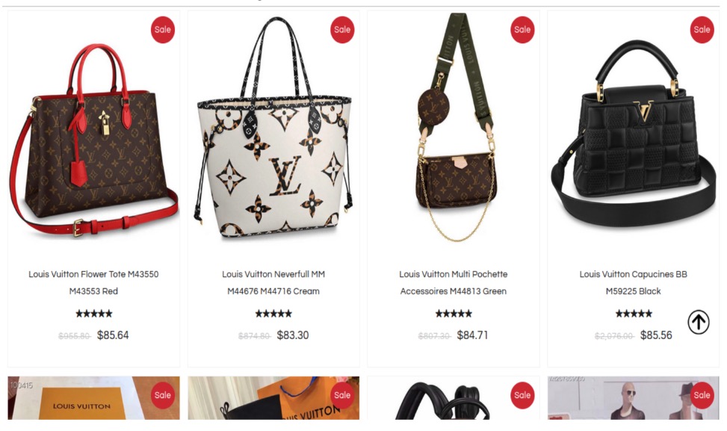Open Louis Vuitton Flower Tote M43550 link
This screenshot has width=727, height=431.
[93, 282]
